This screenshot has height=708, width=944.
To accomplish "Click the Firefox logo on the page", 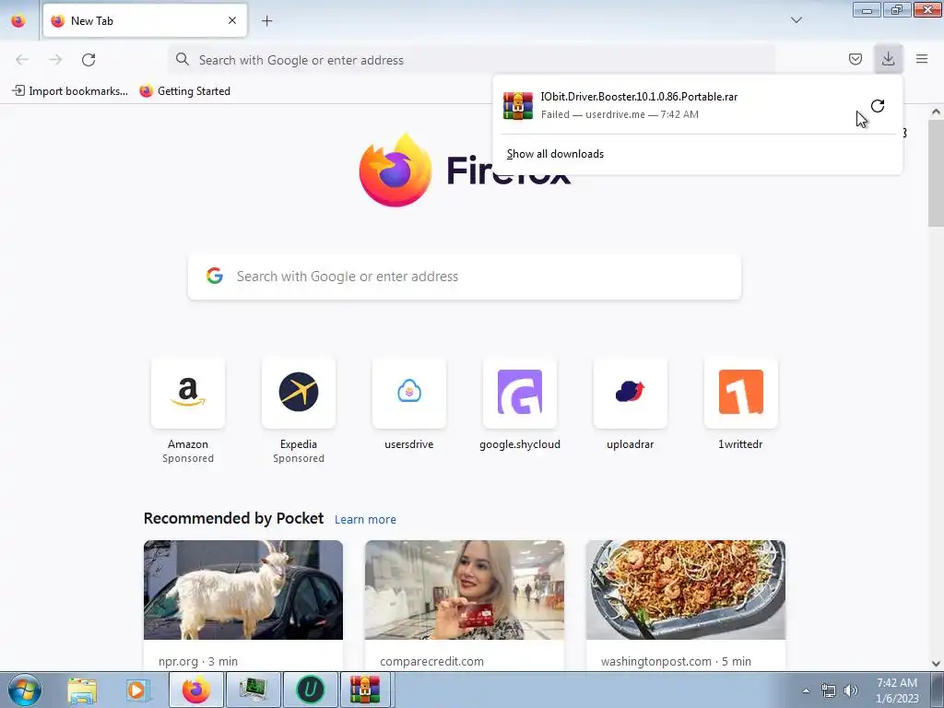I will click(395, 171).
